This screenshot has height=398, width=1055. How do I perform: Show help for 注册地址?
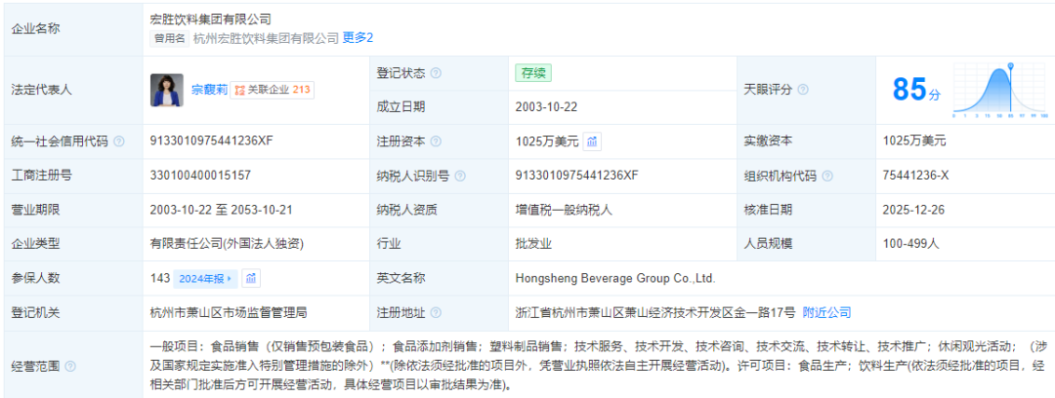pos(436,312)
